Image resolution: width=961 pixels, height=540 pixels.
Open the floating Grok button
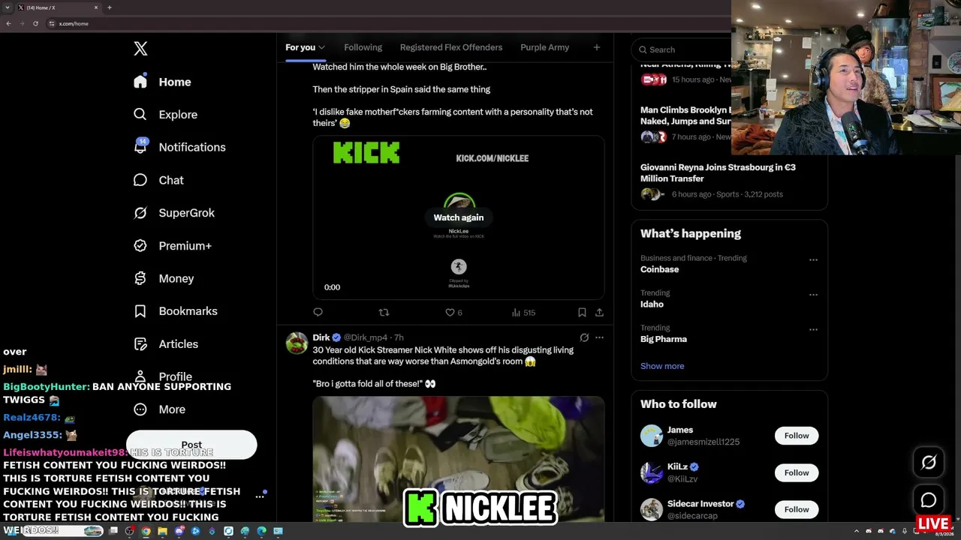(x=929, y=463)
